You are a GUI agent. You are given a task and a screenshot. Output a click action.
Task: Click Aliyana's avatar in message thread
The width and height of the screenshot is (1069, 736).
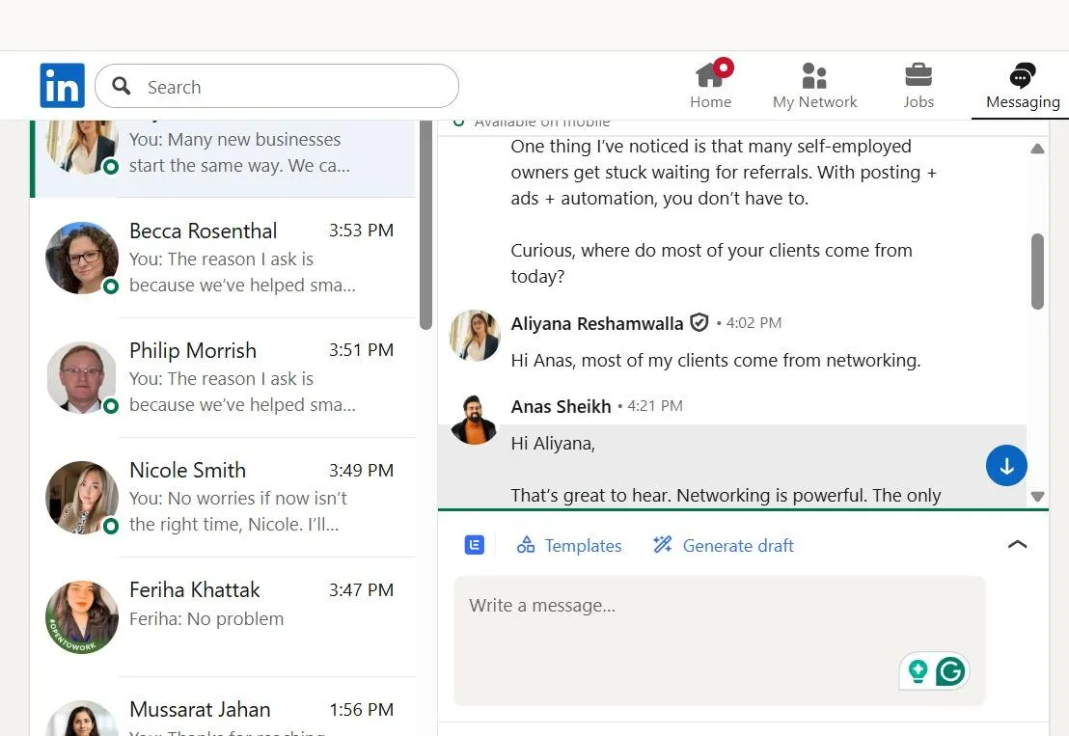coord(475,336)
